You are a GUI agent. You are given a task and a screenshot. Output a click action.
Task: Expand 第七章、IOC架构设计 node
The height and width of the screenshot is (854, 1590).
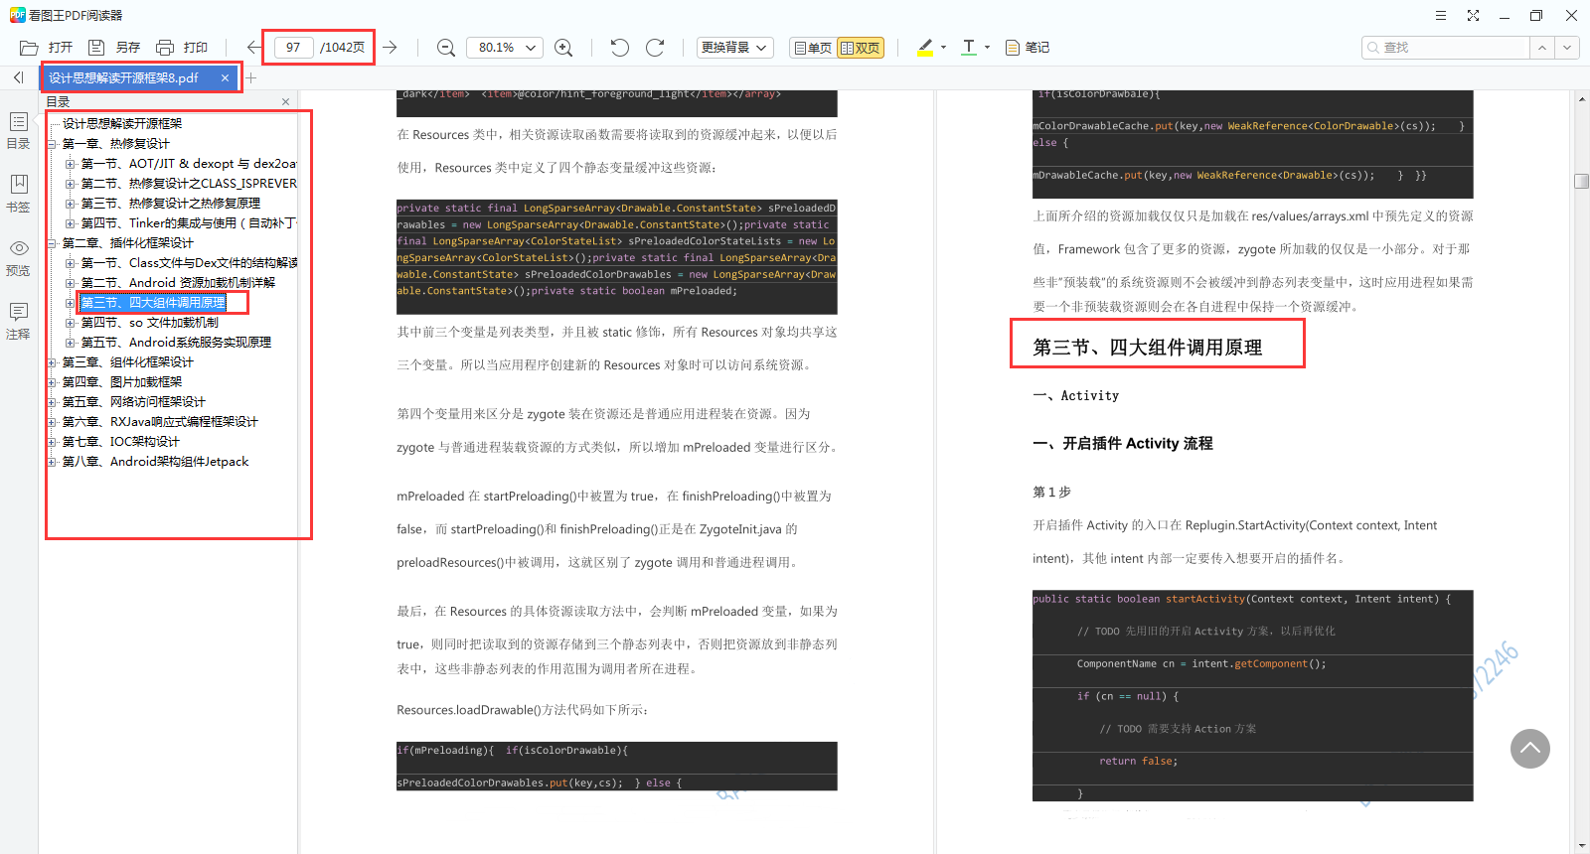52,442
